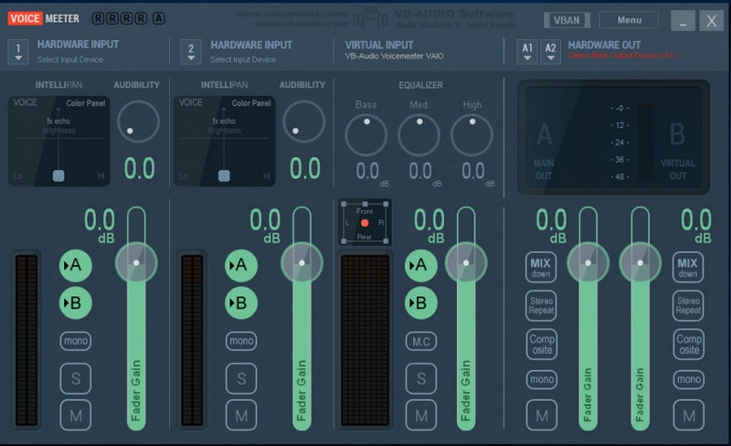Toggle bus B on Hardware Input 2
This screenshot has width=731, height=446.
pyautogui.click(x=241, y=303)
